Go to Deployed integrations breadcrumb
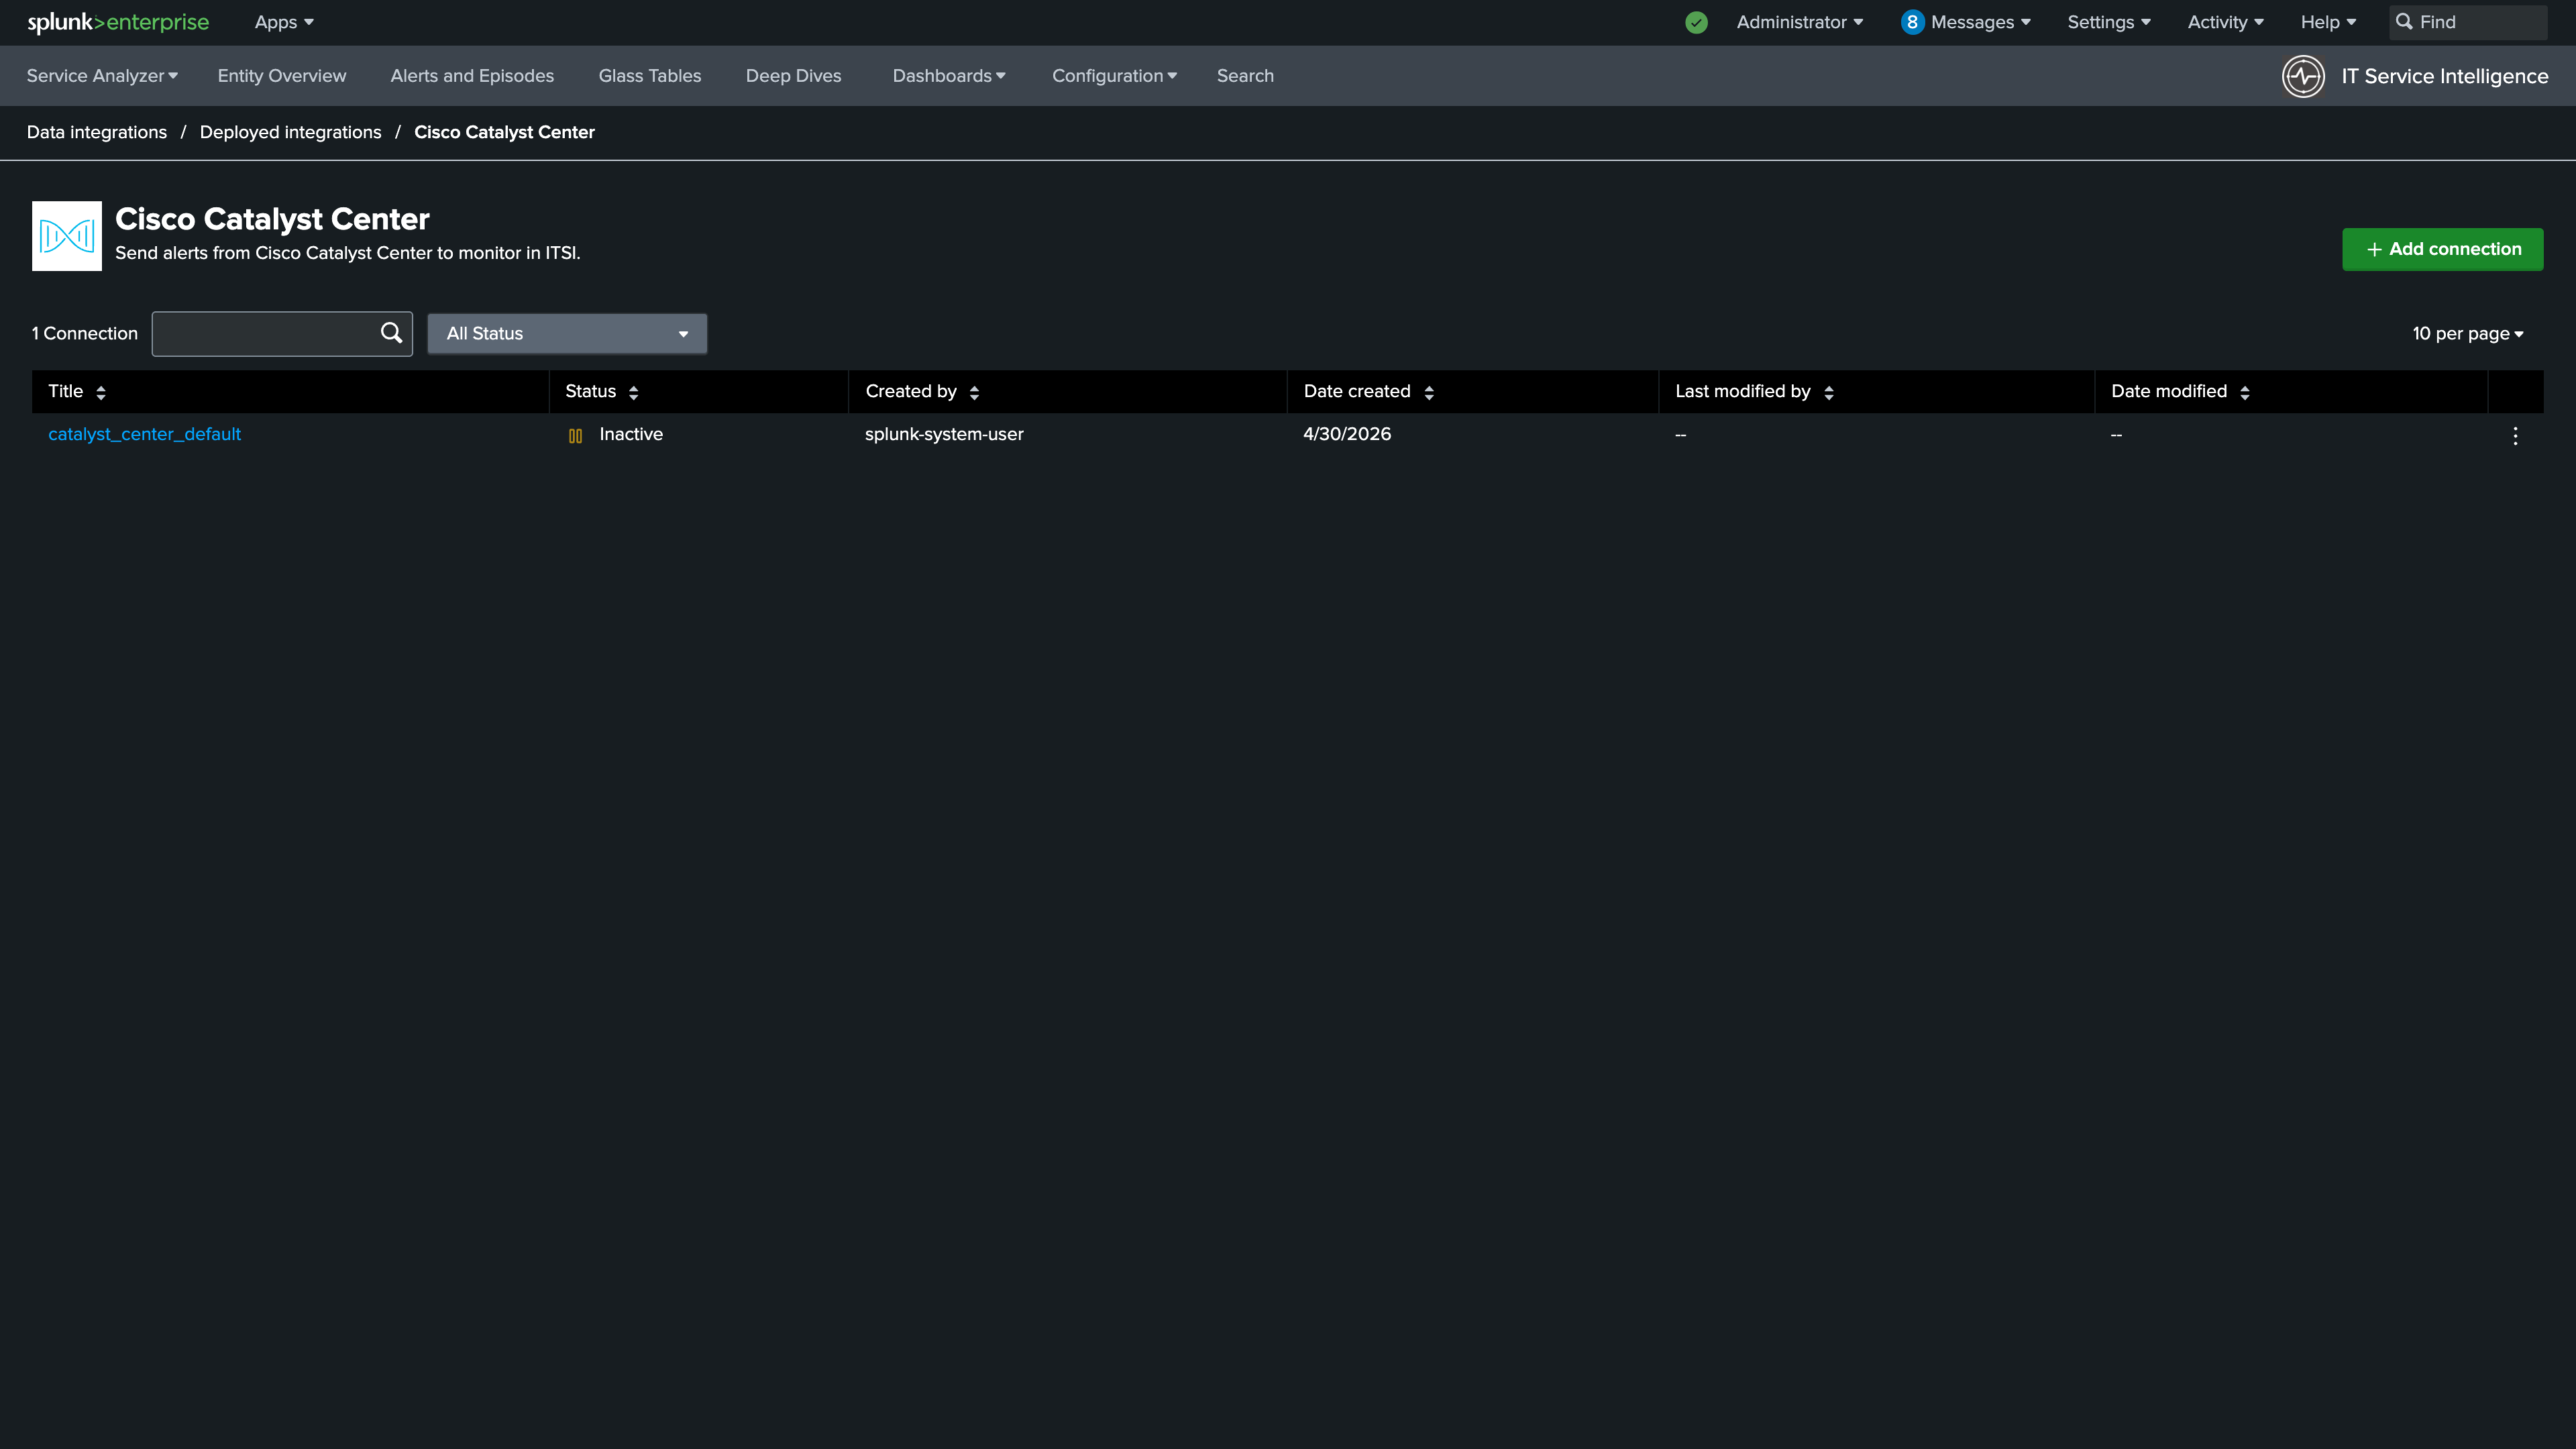Image resolution: width=2576 pixels, height=1449 pixels. coord(290,132)
